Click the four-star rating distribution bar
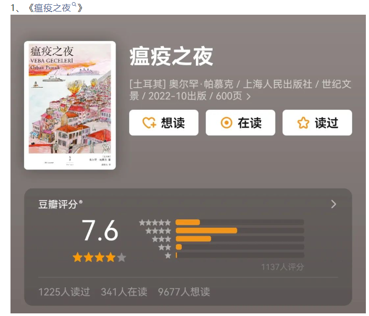Image resolution: width=369 pixels, height=316 pixels. [240, 230]
